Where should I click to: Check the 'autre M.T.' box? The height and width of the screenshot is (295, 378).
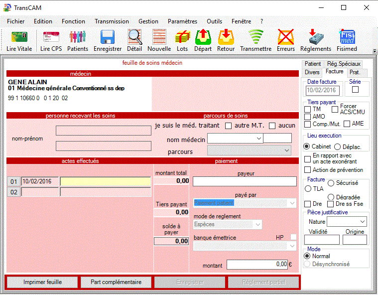(272, 126)
